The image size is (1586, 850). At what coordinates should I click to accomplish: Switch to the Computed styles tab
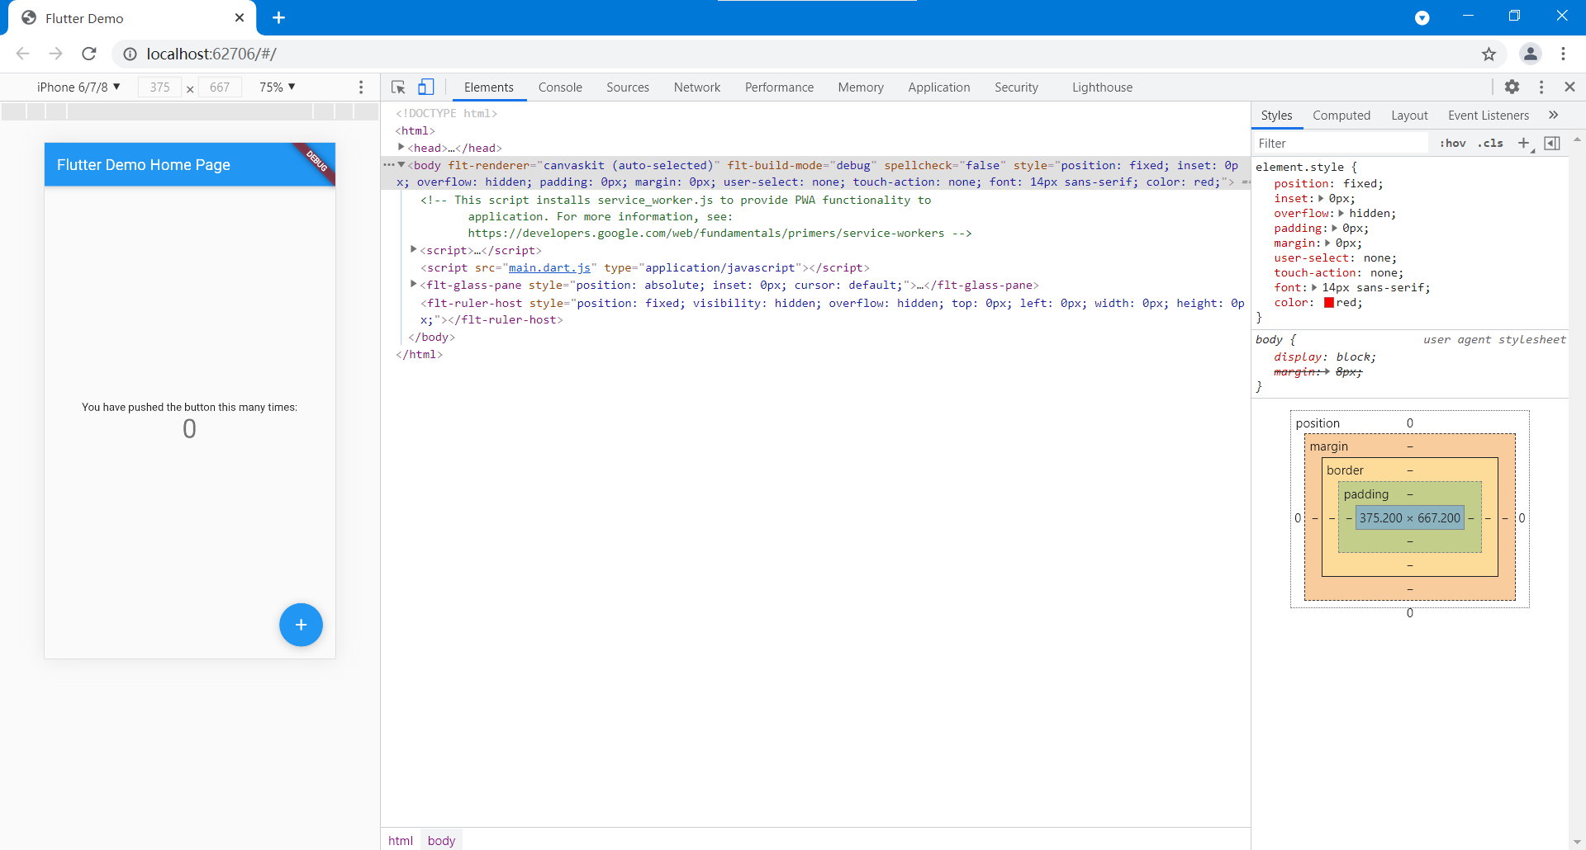pos(1341,115)
